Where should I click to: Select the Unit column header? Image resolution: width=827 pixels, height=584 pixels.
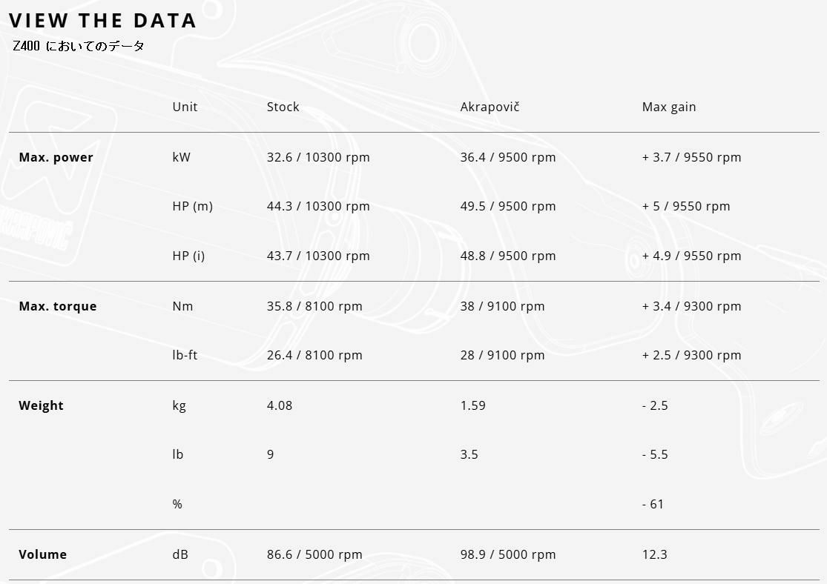pos(185,107)
